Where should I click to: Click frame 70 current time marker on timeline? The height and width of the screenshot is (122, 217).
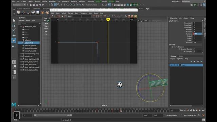(121, 110)
